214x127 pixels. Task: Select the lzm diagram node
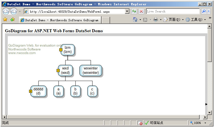coord(68,50)
